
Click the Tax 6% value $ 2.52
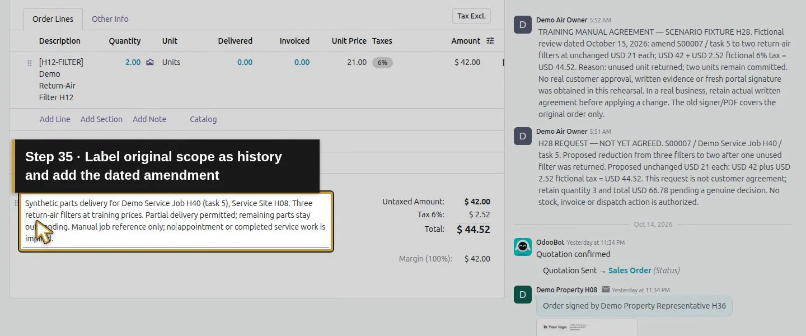click(480, 214)
